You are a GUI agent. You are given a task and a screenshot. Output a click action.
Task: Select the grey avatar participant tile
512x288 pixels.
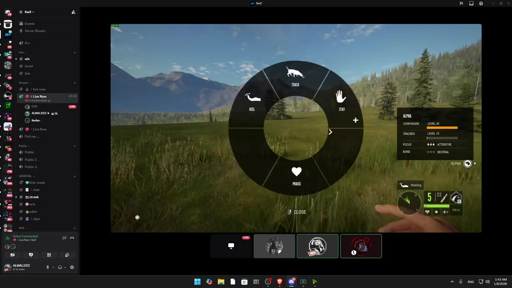tap(274, 246)
